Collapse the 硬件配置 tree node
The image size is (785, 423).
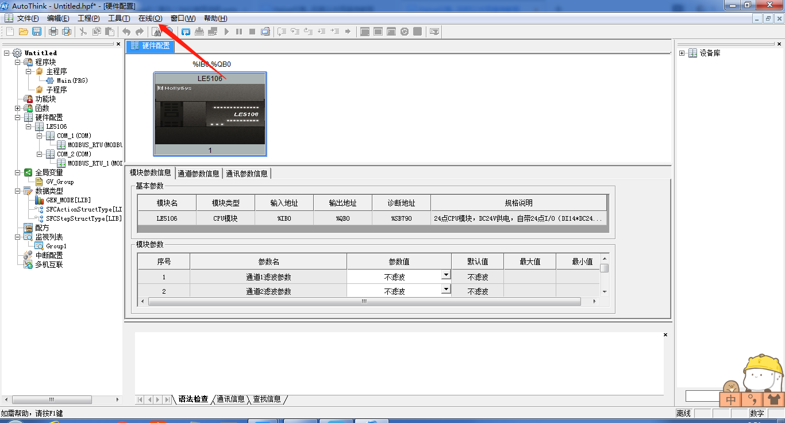pyautogui.click(x=17, y=117)
